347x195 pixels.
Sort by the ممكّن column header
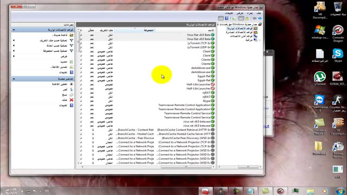tap(89, 30)
